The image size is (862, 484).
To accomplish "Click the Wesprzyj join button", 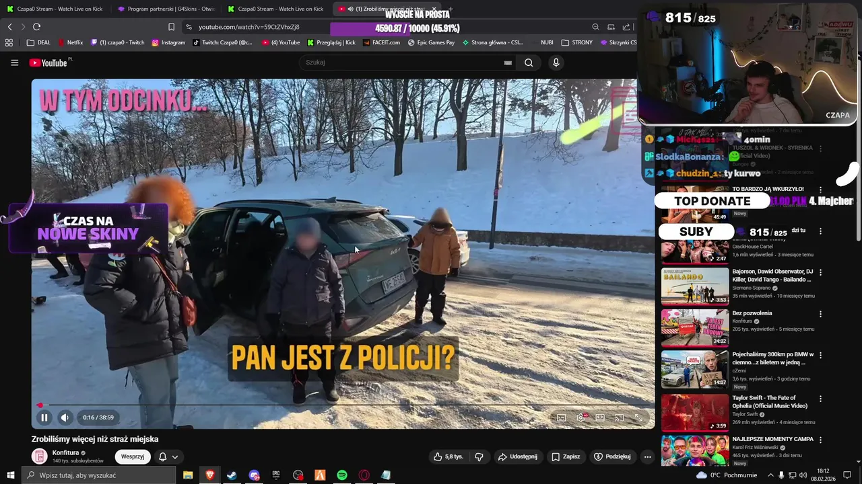I will pyautogui.click(x=133, y=456).
